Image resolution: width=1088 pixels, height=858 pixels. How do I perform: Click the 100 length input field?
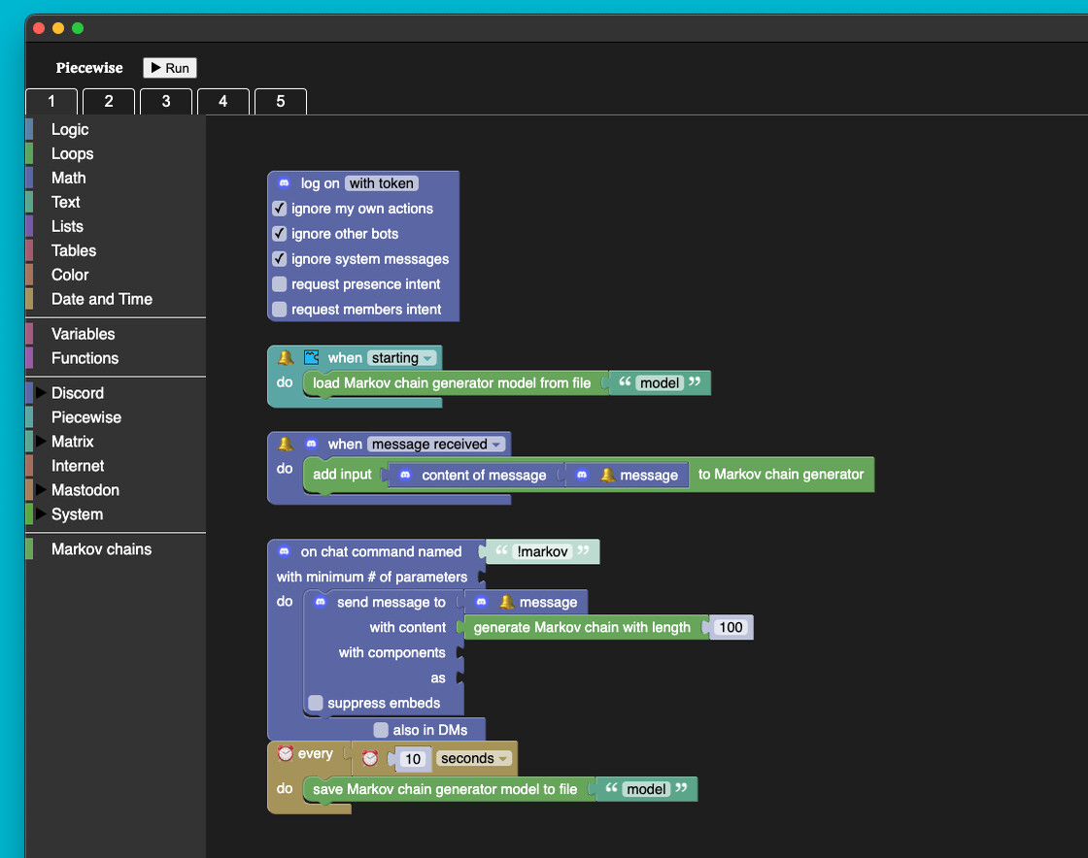click(731, 627)
